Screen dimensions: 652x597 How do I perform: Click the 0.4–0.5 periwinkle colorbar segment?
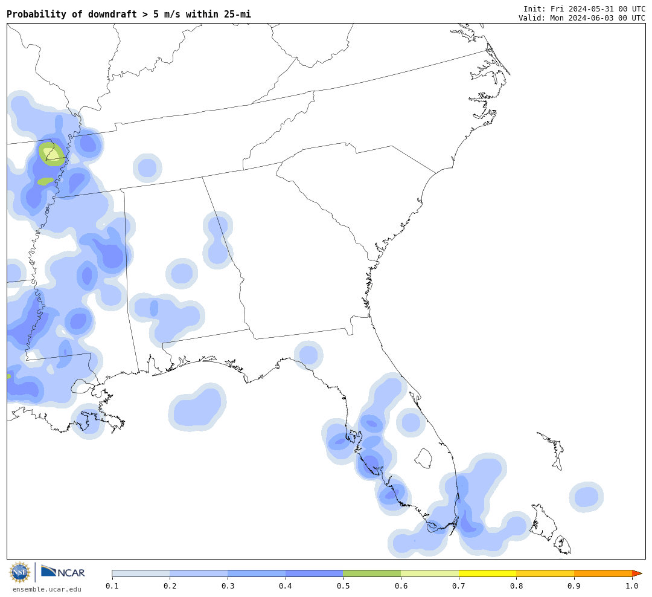pyautogui.click(x=315, y=573)
